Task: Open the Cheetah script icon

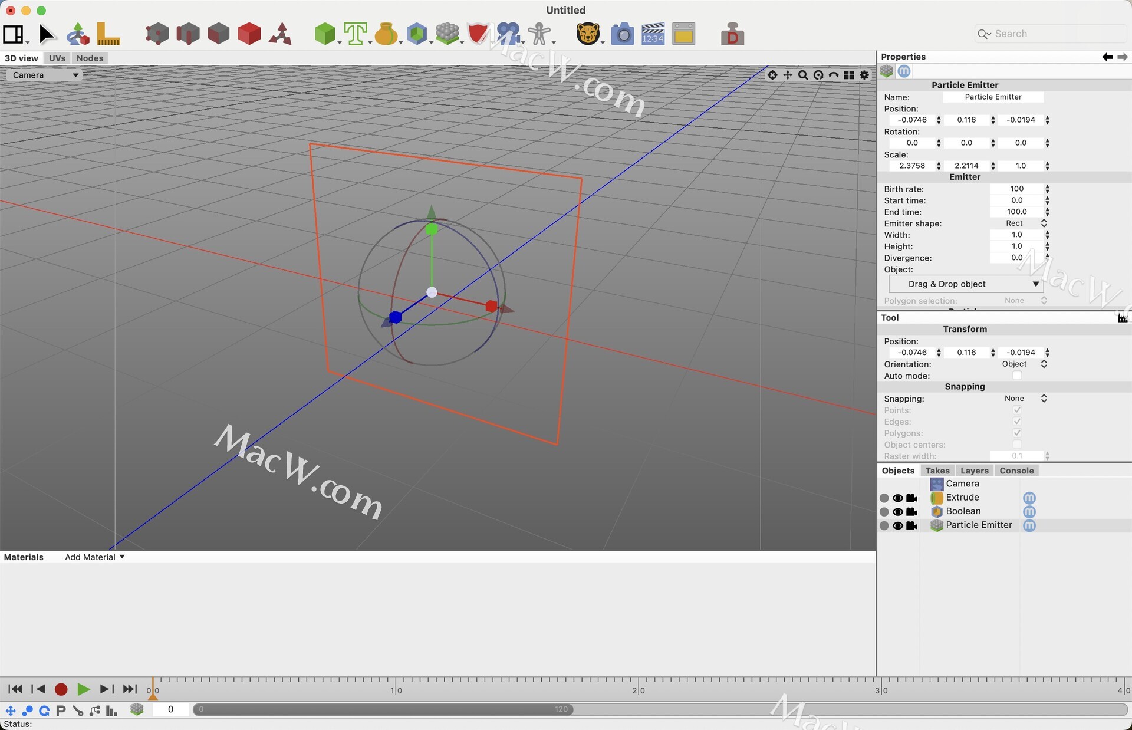Action: tap(588, 34)
